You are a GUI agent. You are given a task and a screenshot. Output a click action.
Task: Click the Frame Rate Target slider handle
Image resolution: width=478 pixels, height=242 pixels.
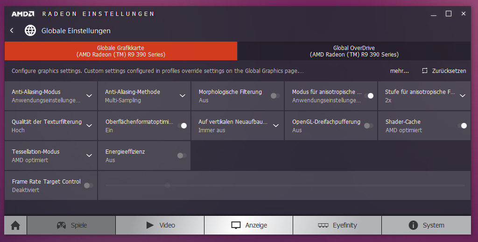coord(168,185)
